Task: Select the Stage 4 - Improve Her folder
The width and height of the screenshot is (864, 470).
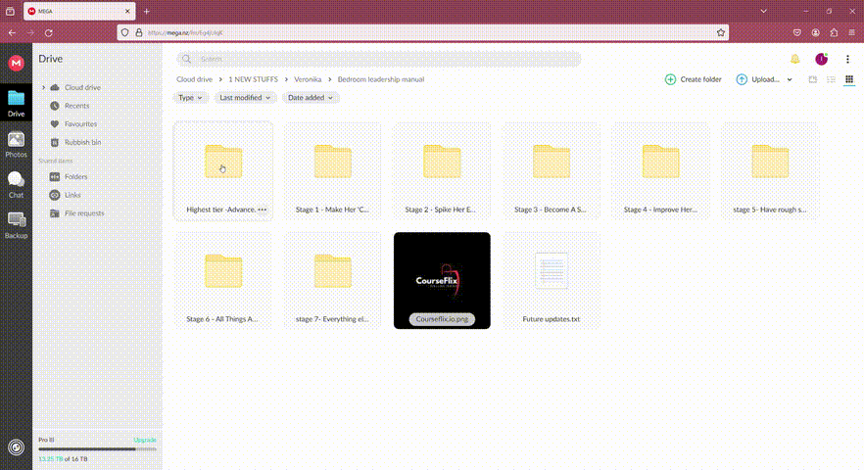Action: tap(660, 170)
